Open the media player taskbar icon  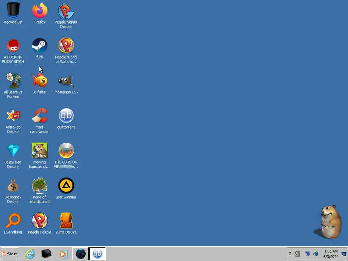click(63, 254)
